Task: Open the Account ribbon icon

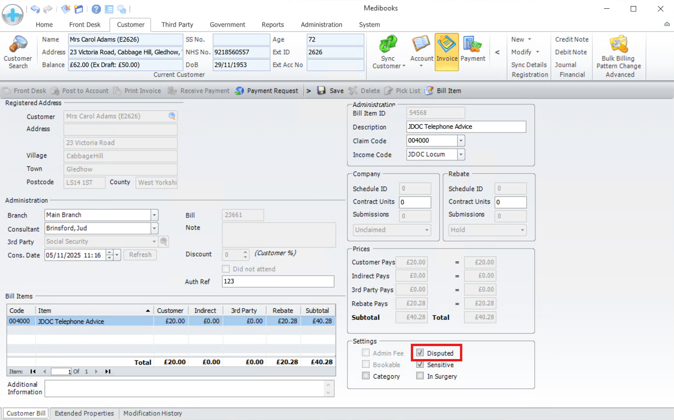Action: click(x=421, y=45)
